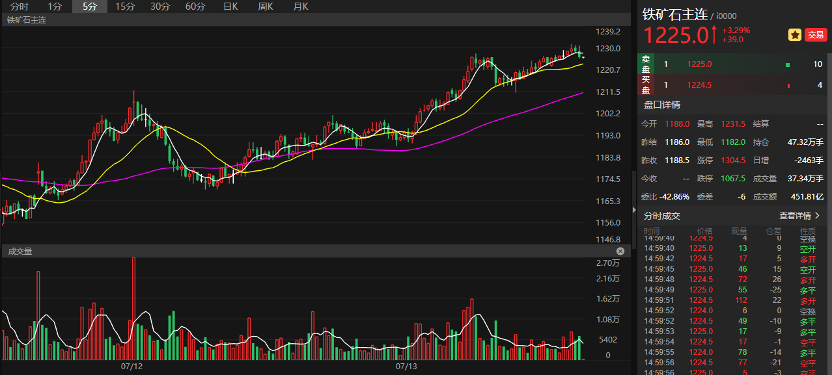The width and height of the screenshot is (832, 375).
Task: Open the 周K weekly candlestick tab
Action: (x=265, y=6)
